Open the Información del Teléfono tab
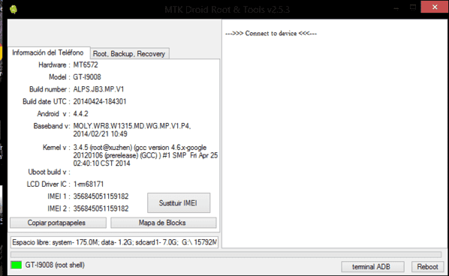 pyautogui.click(x=48, y=52)
